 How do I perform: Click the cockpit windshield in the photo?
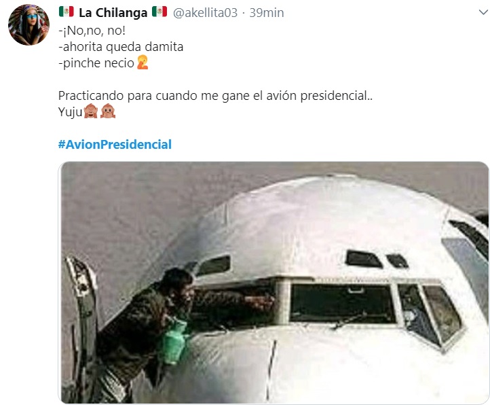click(343, 304)
